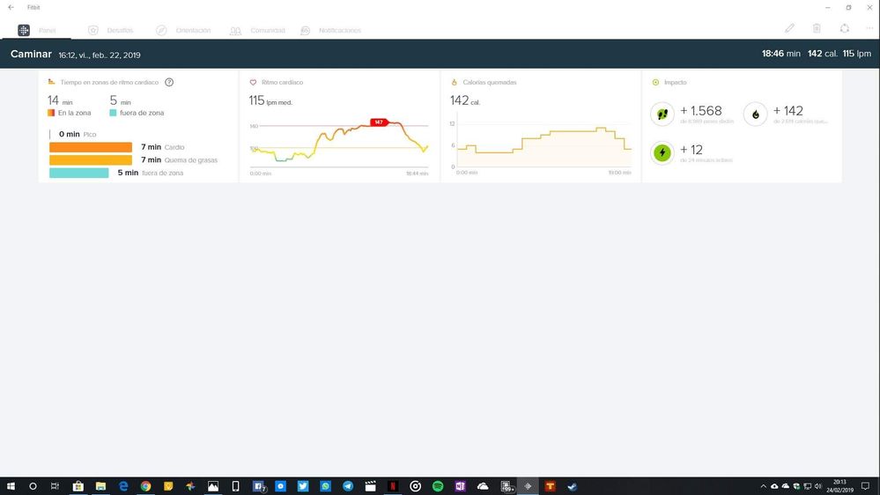Open the Notificaciones tab
880x495 pixels.
click(330, 30)
